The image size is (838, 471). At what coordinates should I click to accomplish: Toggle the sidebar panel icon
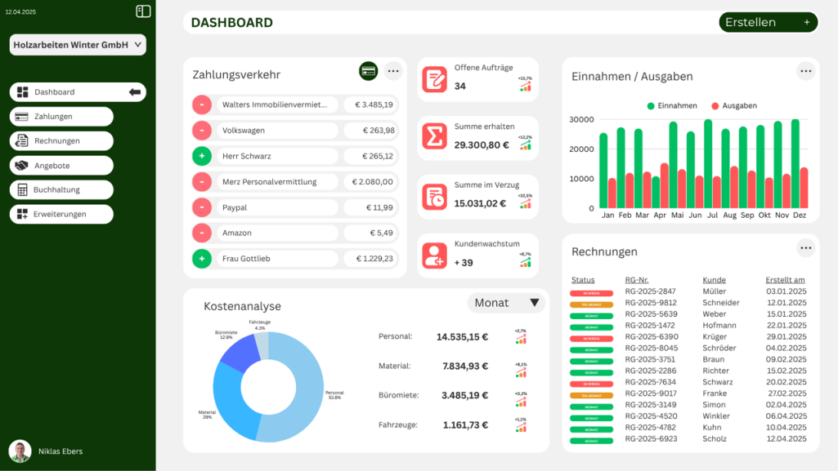tap(143, 11)
